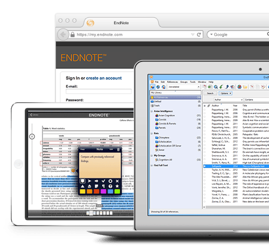The height and width of the screenshot is (249, 269).
Task: Click the Integrated Library mode icon
Action: pos(164,87)
